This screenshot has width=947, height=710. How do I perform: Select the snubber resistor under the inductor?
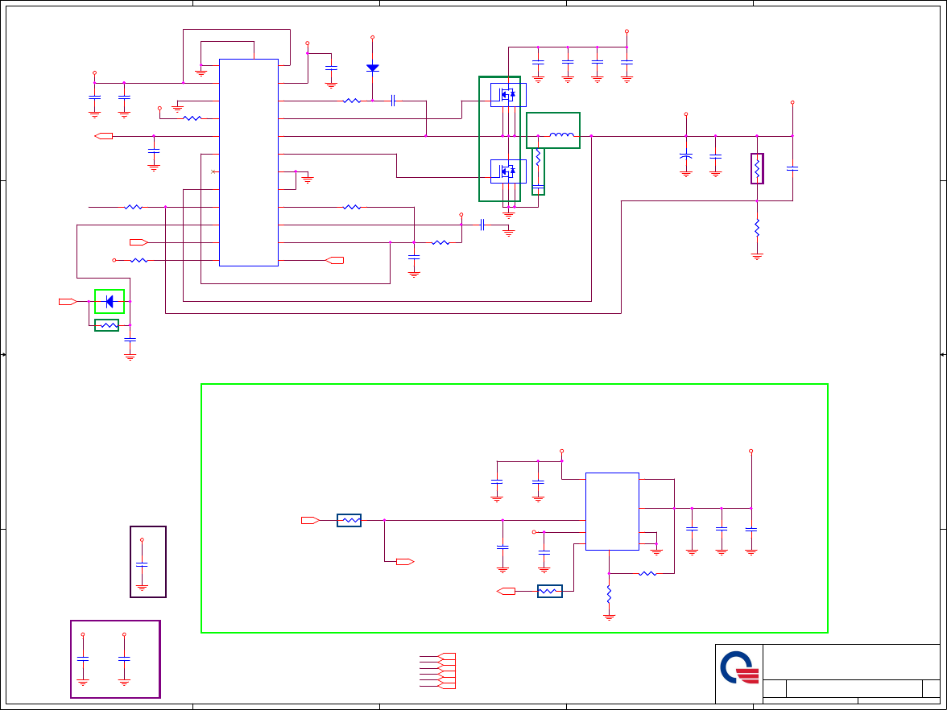(538, 158)
